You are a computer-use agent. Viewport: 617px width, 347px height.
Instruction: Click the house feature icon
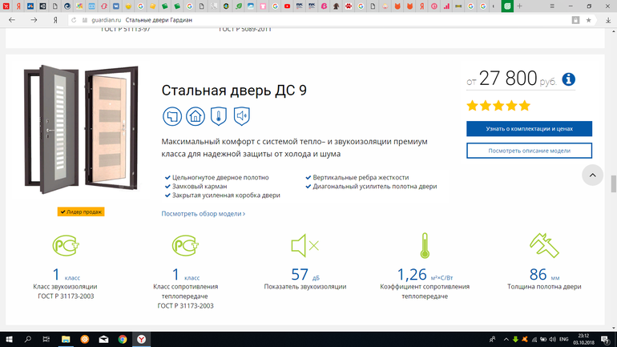click(196, 116)
